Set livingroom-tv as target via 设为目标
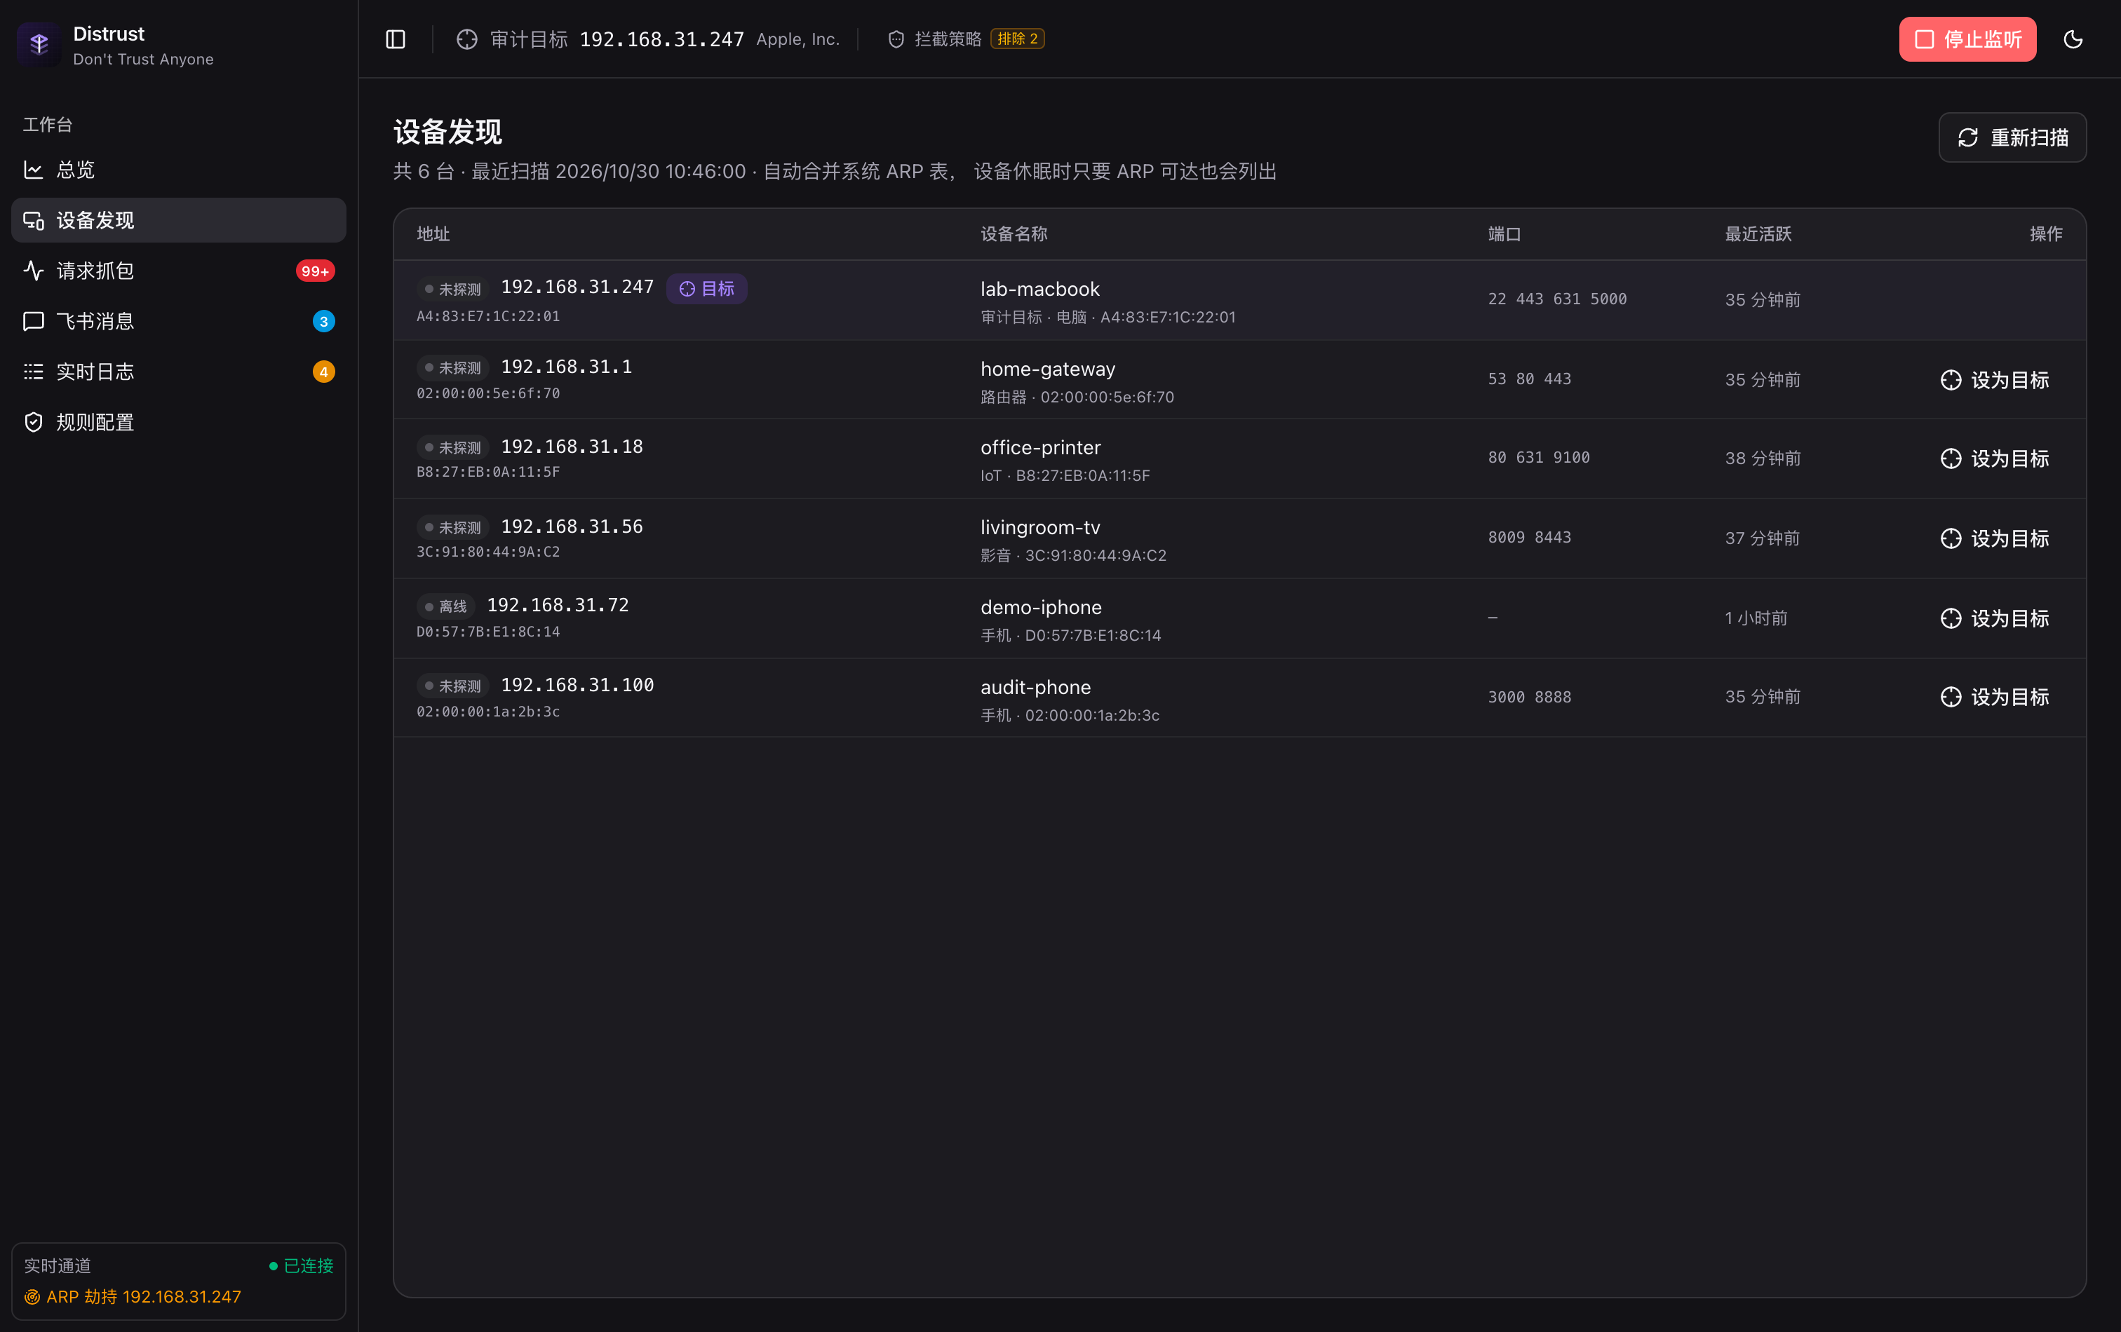This screenshot has height=1332, width=2121. [x=1994, y=538]
